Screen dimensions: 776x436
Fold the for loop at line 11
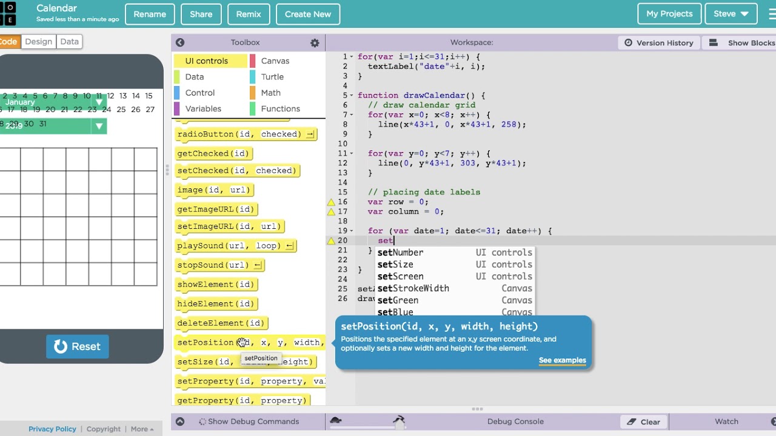point(352,153)
